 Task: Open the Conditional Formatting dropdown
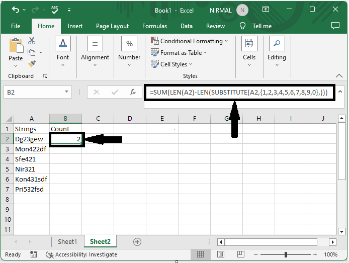(x=189, y=41)
